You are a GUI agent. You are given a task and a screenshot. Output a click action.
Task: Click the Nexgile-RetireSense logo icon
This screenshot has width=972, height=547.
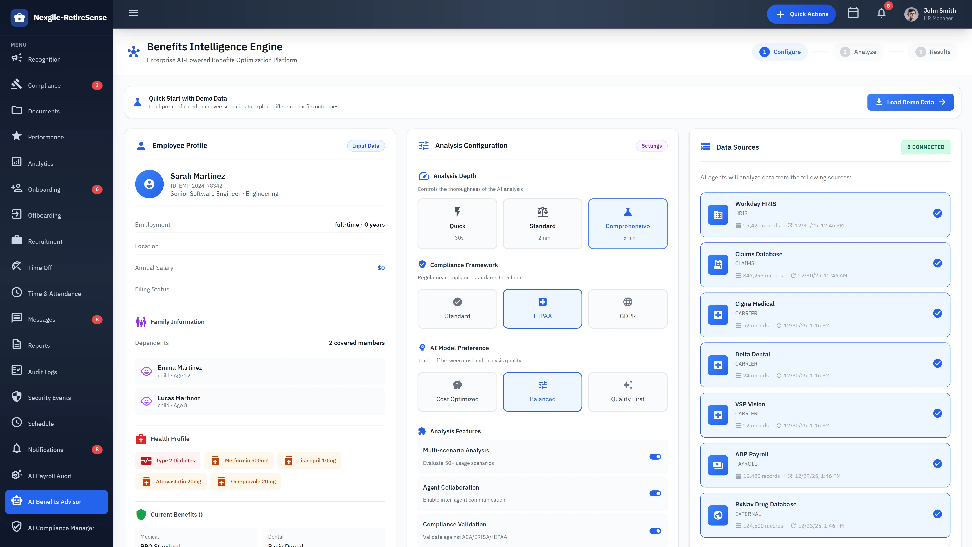coord(19,17)
